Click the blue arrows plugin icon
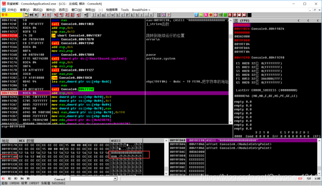 coord(197,15)
